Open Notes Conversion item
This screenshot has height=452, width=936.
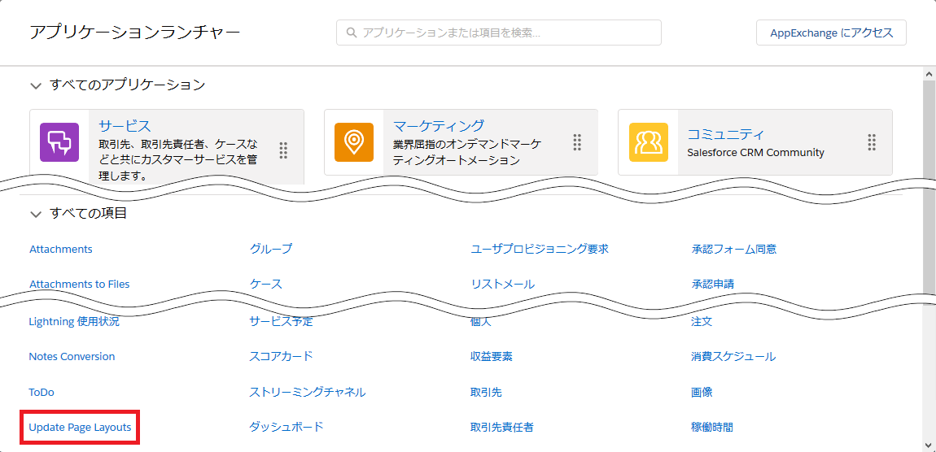coord(72,357)
